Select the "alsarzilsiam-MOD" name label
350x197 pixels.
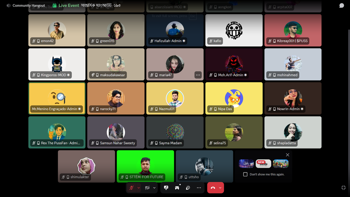(x=168, y=7)
